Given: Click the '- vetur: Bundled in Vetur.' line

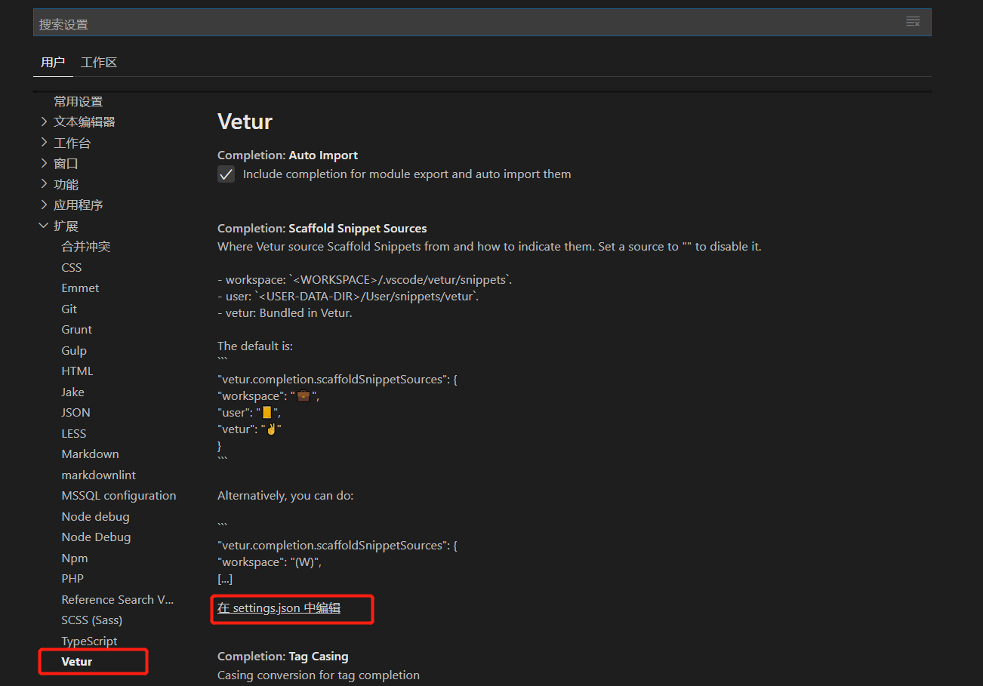Looking at the screenshot, I should pyautogui.click(x=285, y=312).
